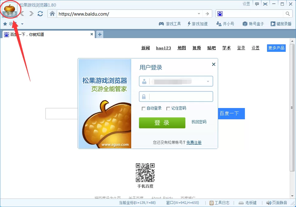Go forward with the forward arrow
296x207 pixels.
(31, 14)
